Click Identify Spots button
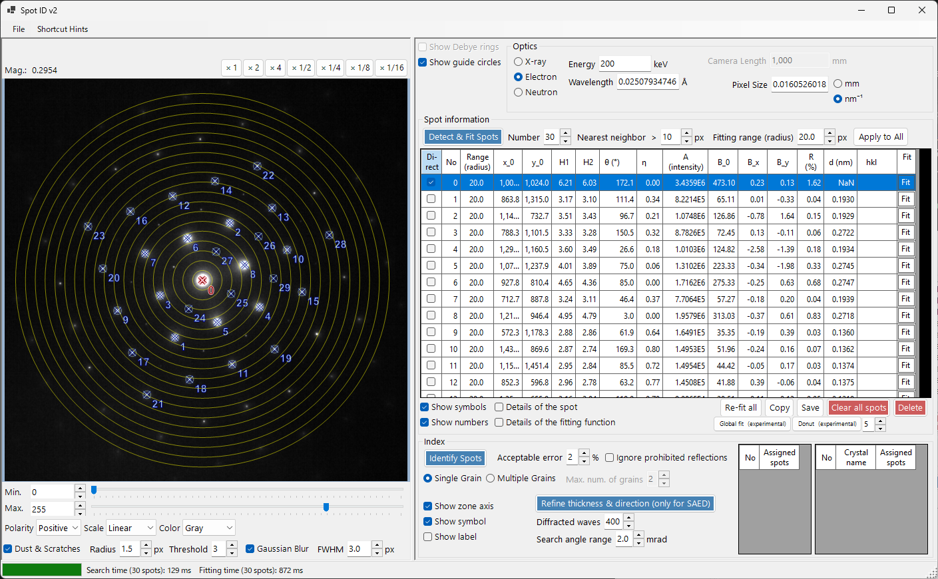The width and height of the screenshot is (938, 579). pyautogui.click(x=455, y=459)
